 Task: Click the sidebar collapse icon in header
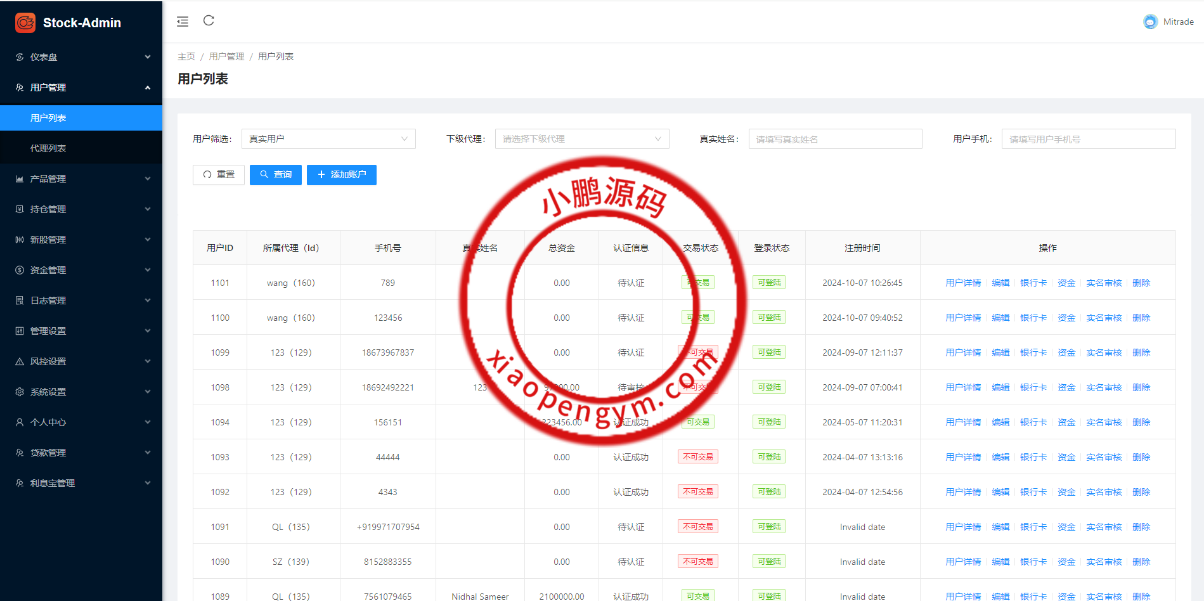(183, 22)
